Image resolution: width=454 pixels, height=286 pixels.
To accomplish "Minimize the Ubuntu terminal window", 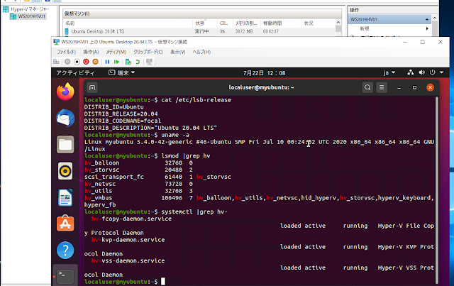I will tap(399, 87).
